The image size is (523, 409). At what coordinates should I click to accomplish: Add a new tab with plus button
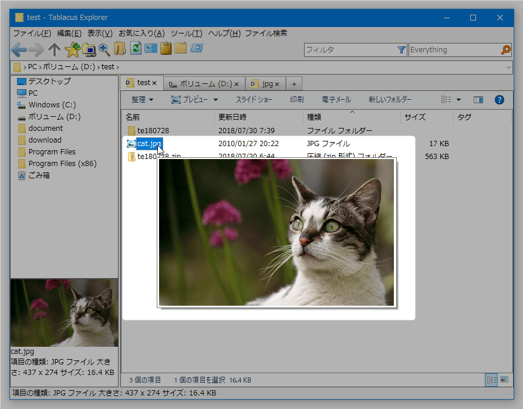point(294,84)
